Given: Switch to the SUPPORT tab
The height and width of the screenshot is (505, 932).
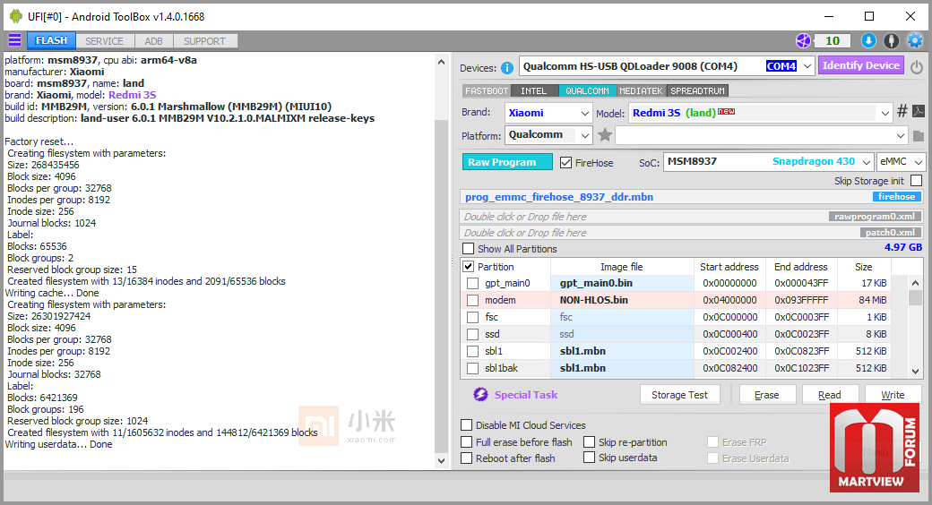Looking at the screenshot, I should click(204, 41).
